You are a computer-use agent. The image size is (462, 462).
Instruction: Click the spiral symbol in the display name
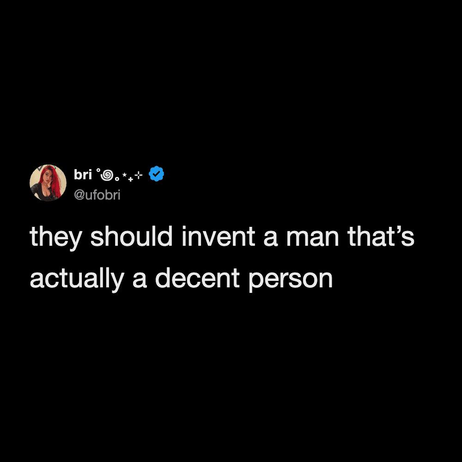tap(107, 175)
